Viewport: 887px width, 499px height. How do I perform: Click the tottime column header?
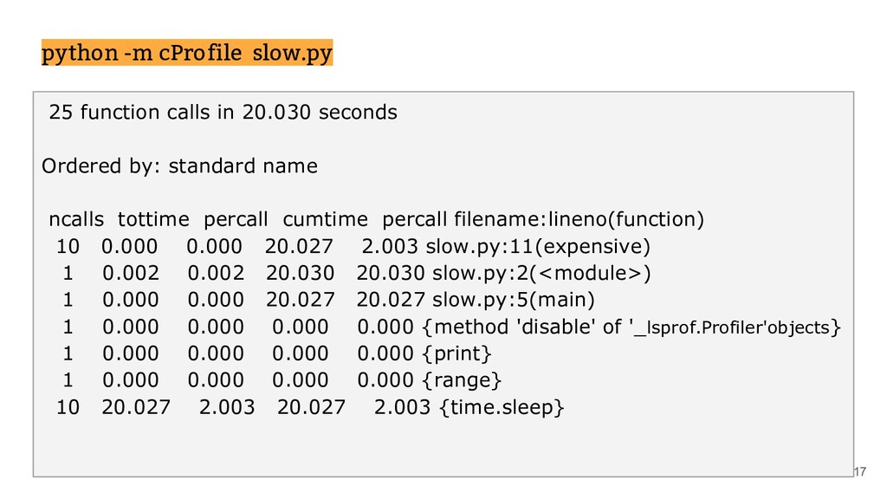pos(153,219)
